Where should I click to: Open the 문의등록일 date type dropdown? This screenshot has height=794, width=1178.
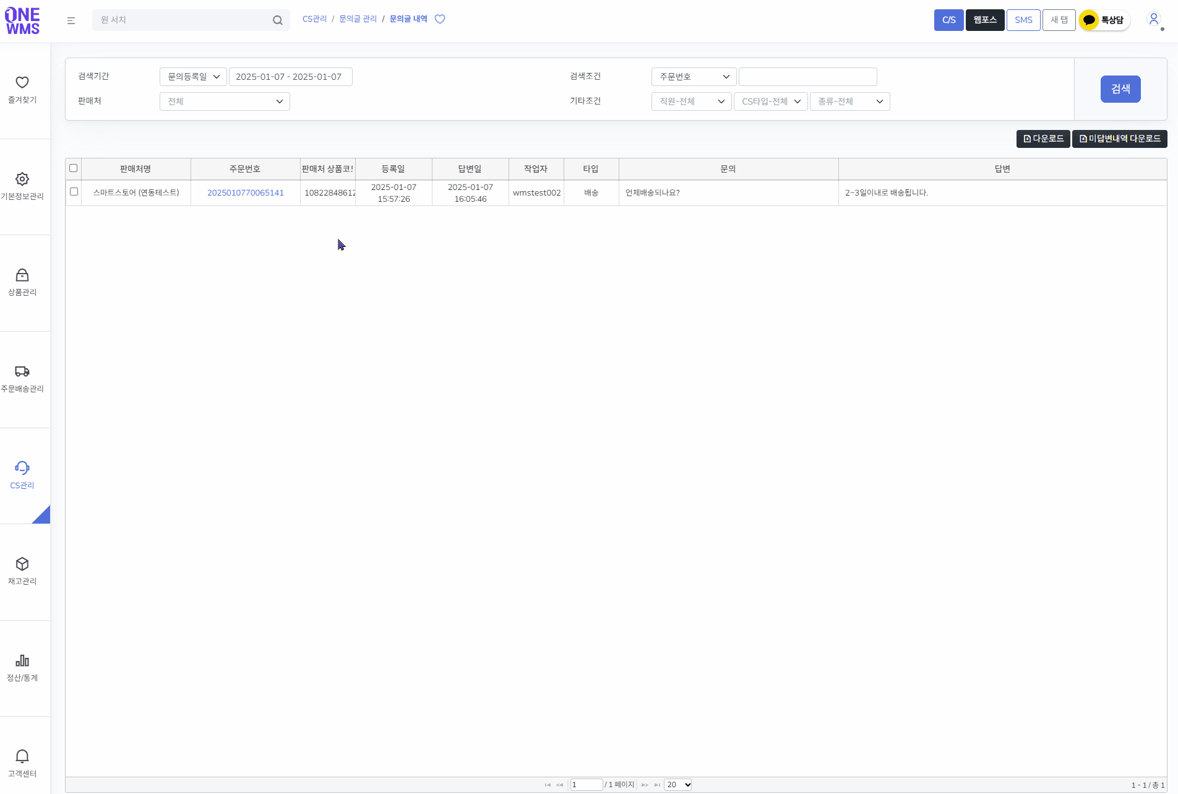[193, 77]
